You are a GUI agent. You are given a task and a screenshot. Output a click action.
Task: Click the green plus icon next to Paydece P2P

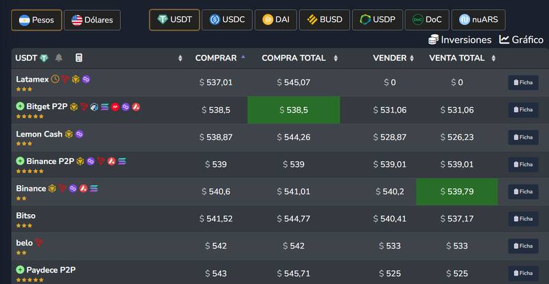[x=20, y=270]
